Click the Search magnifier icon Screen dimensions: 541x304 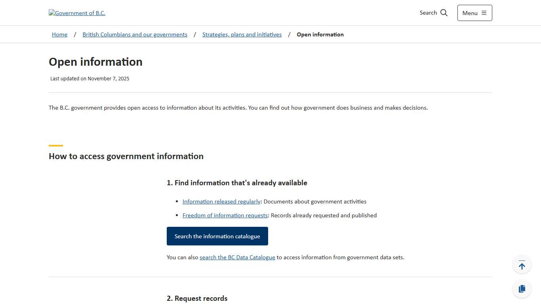(444, 12)
